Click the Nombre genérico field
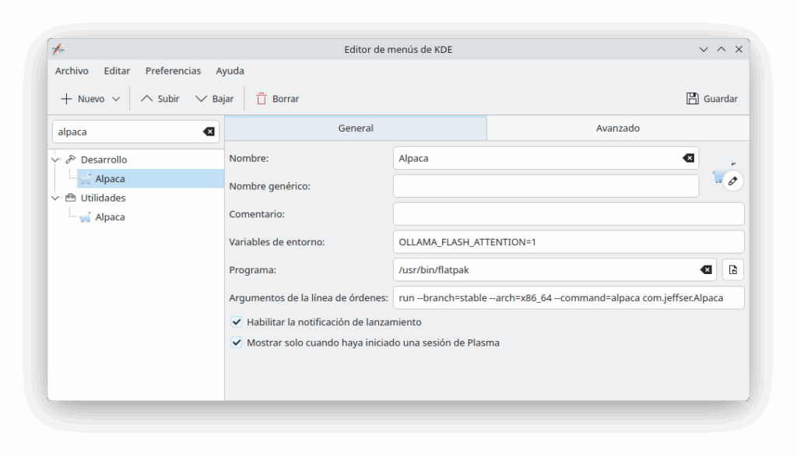This screenshot has width=797, height=457. point(546,186)
